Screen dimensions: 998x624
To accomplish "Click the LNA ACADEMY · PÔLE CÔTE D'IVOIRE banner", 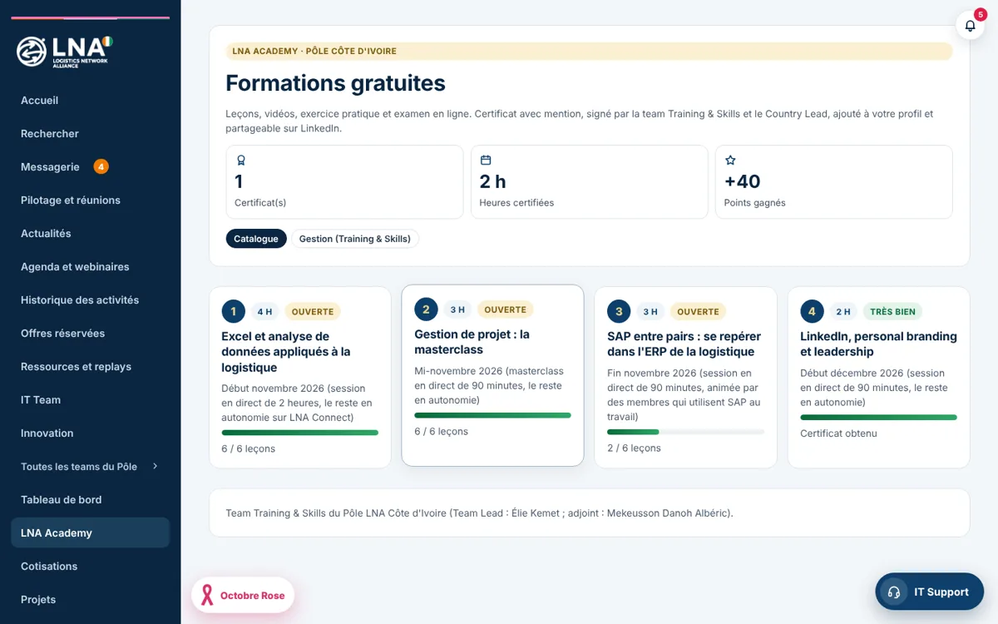I will [589, 52].
